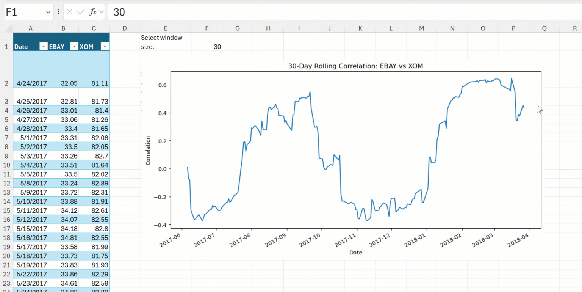Open the XOM column filter dropdown
Screen dimensions: 582x292
click(105, 47)
